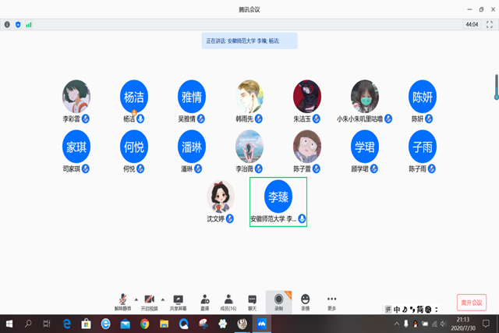The width and height of the screenshot is (499, 333).
Task: Open the Windows Start menu
Action: 9,323
